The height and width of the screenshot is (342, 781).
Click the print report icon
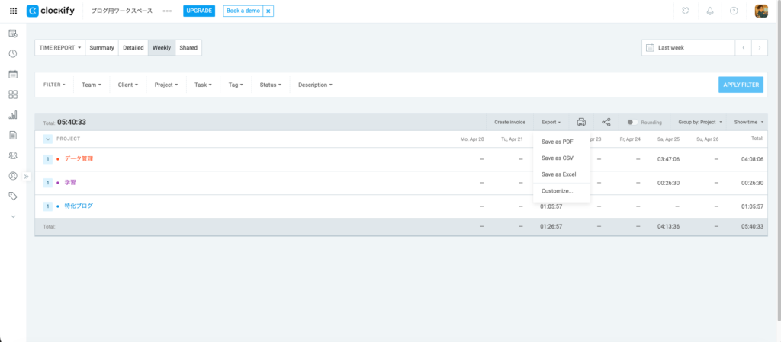(581, 122)
